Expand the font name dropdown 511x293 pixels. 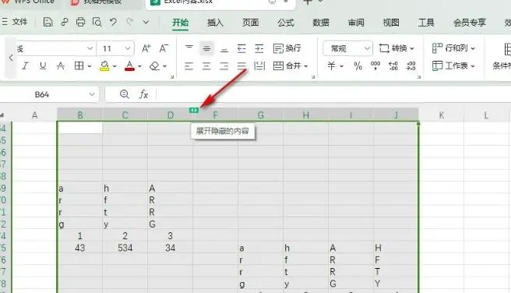(x=90, y=48)
